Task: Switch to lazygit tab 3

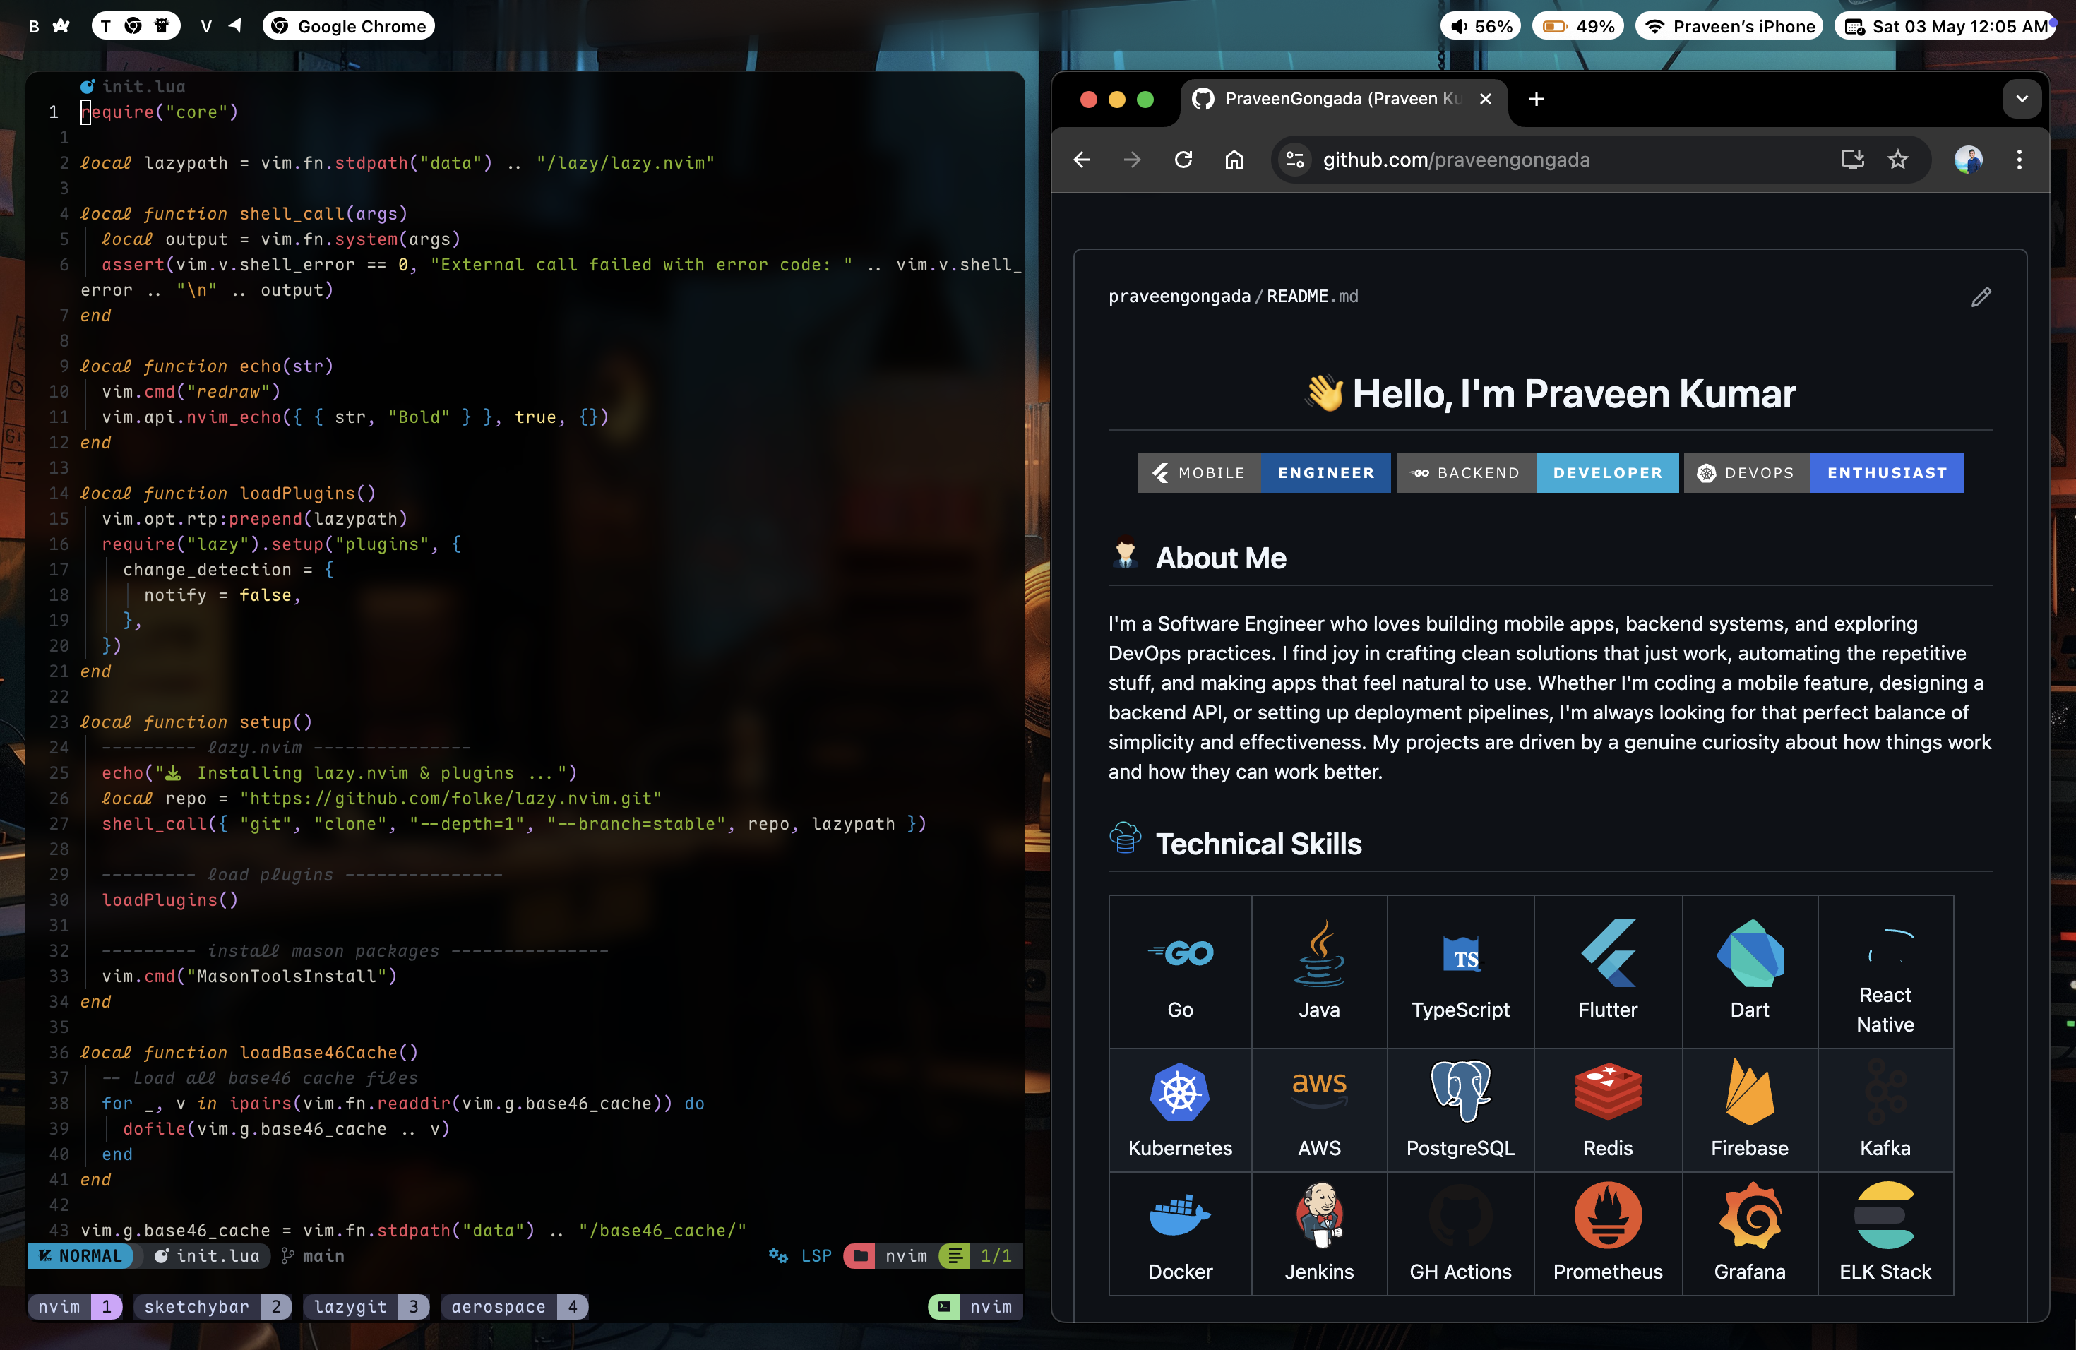Action: pyautogui.click(x=366, y=1306)
